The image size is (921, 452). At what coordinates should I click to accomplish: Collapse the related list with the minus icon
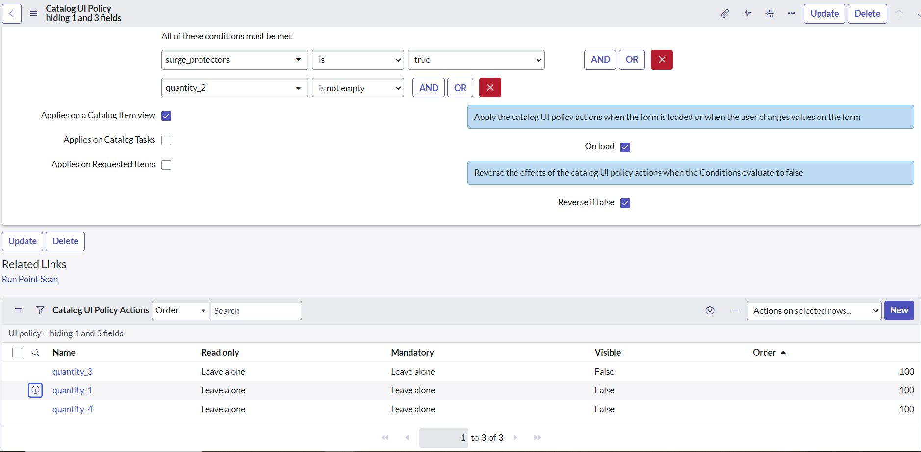click(x=734, y=310)
